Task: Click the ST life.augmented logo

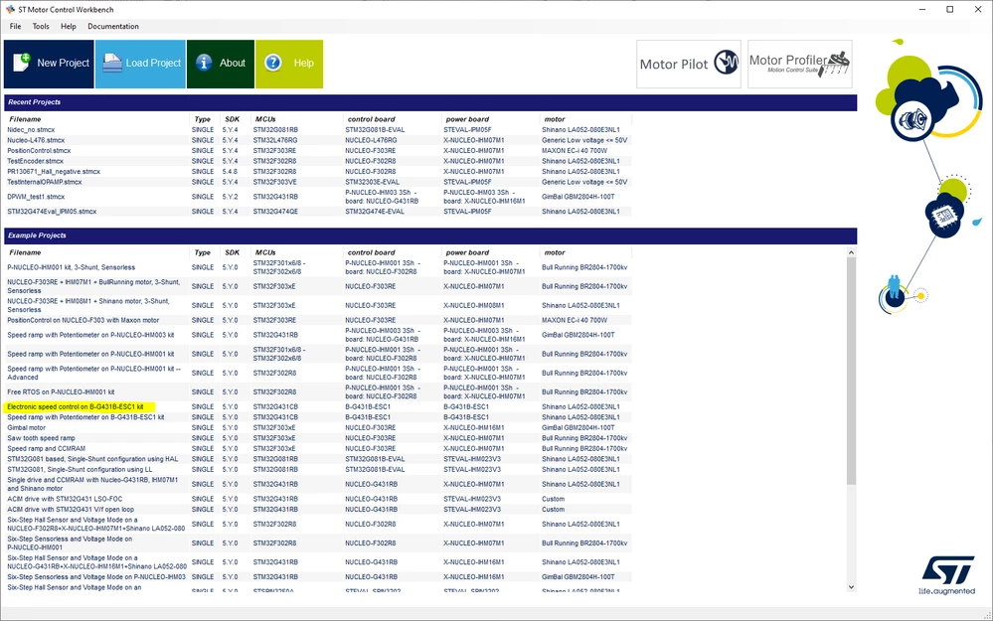Action: [x=946, y=575]
